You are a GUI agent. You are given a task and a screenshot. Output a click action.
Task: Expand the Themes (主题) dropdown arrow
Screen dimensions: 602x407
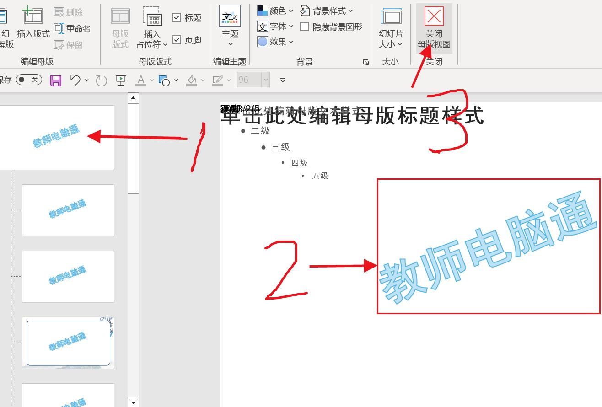tap(230, 44)
